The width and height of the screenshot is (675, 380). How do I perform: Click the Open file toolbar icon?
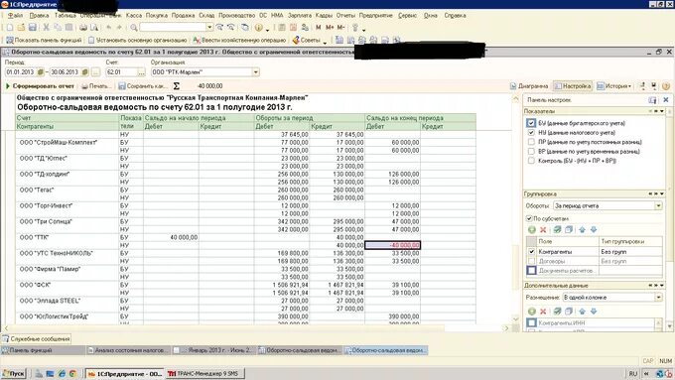pos(21,28)
